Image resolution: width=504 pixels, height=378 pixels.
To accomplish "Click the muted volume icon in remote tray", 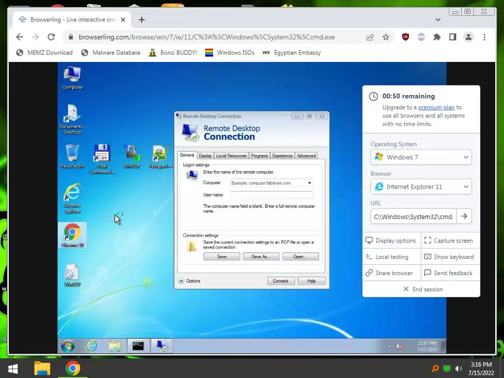I will pyautogui.click(x=399, y=346).
